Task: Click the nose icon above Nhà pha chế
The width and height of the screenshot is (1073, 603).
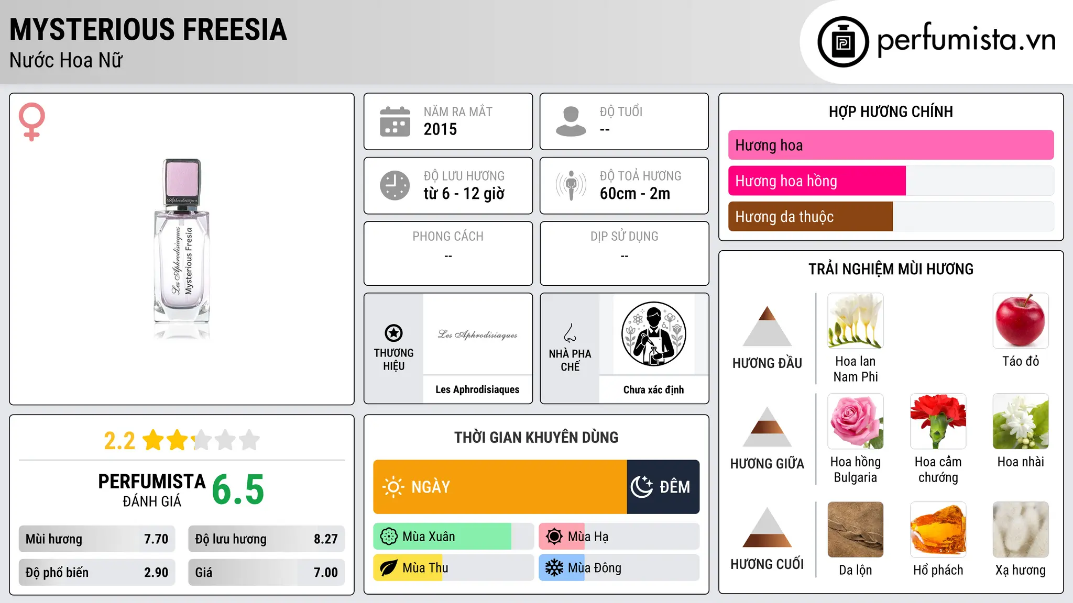Action: click(570, 333)
